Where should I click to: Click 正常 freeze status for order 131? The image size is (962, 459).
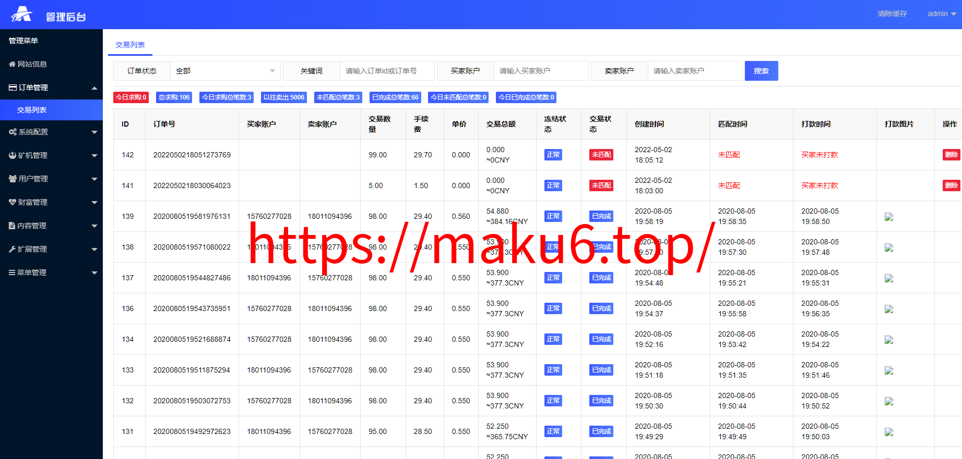click(x=553, y=431)
